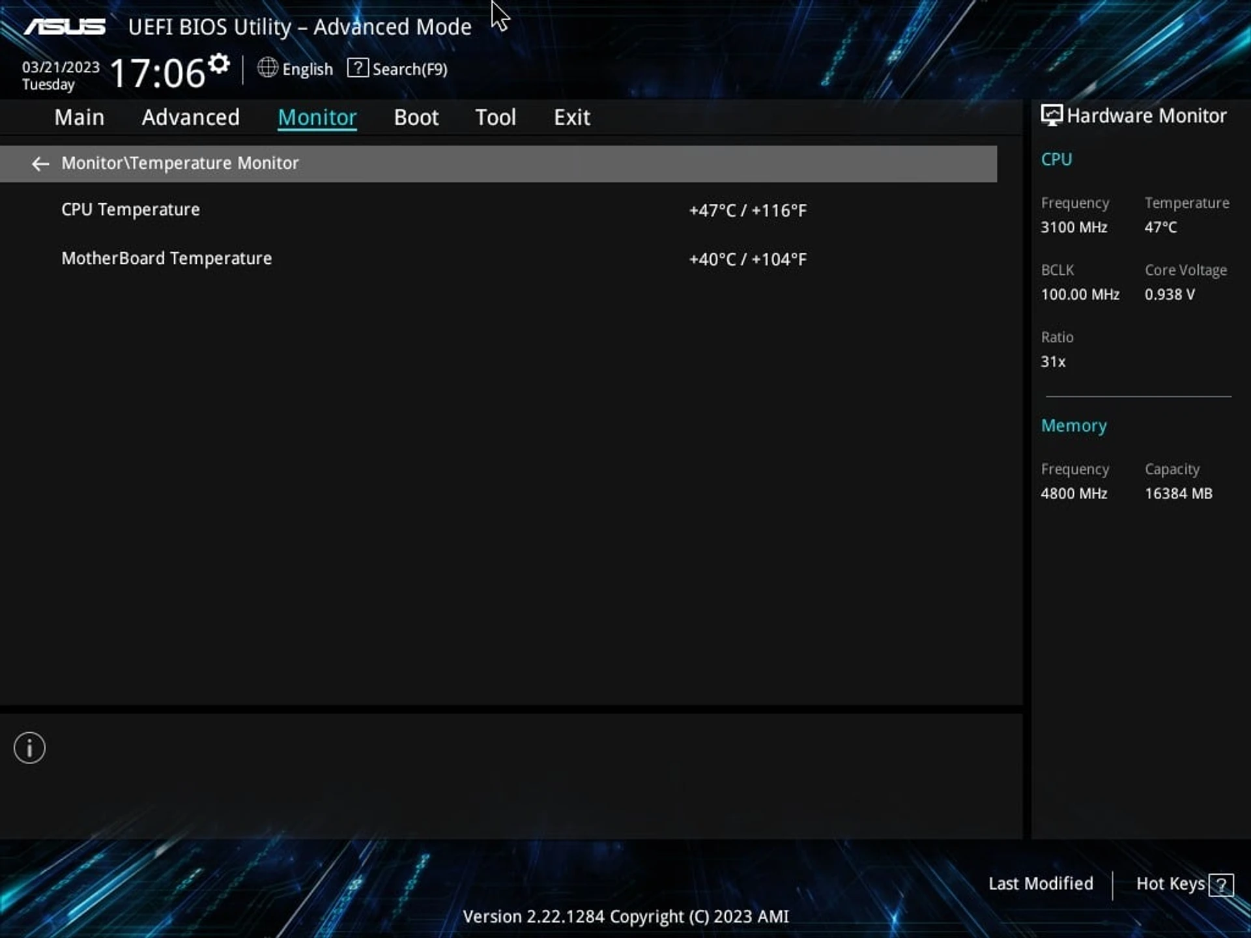This screenshot has width=1251, height=938.
Task: Click the +40°C / +104°F value
Action: (748, 259)
